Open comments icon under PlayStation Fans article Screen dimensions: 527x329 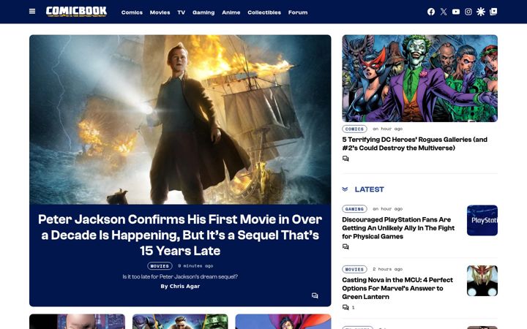point(345,247)
